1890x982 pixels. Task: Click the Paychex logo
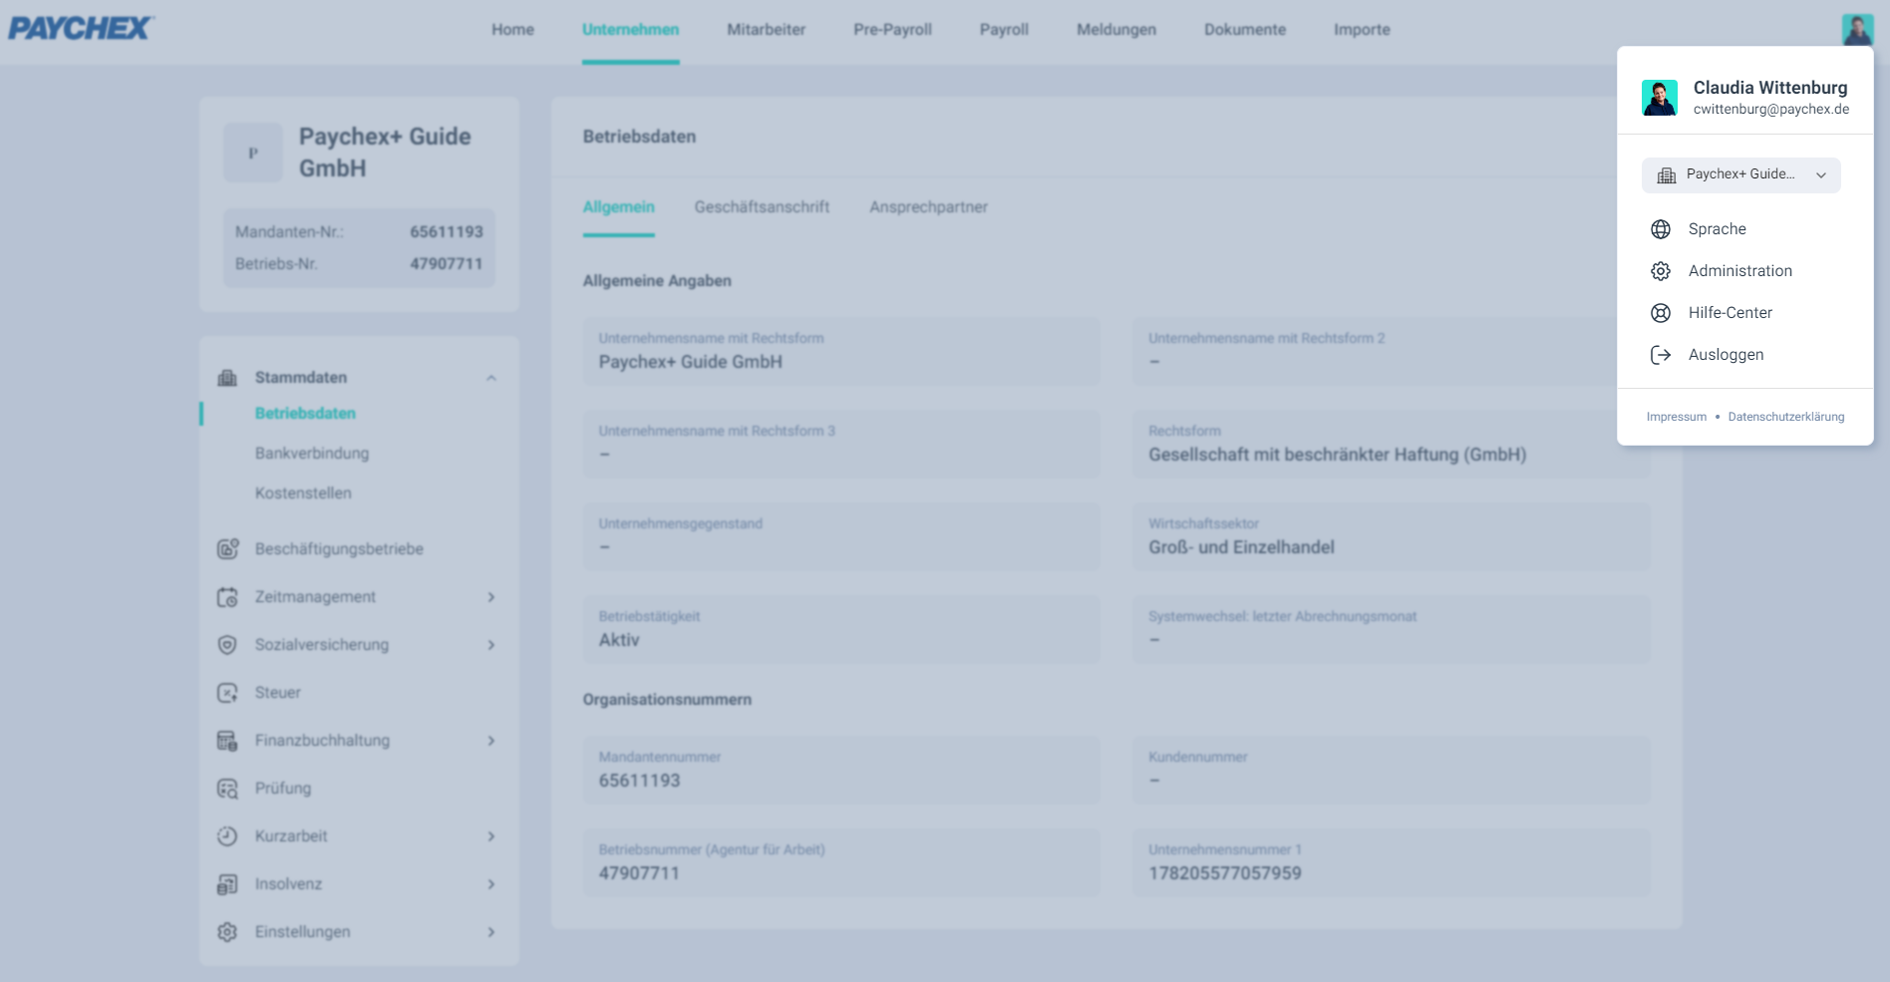click(80, 28)
